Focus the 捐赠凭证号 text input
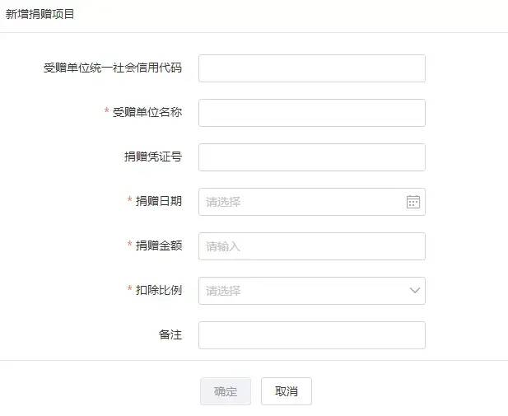This screenshot has height=416, width=508. tap(312, 157)
